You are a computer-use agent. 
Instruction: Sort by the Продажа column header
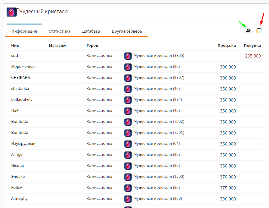pyautogui.click(x=227, y=46)
